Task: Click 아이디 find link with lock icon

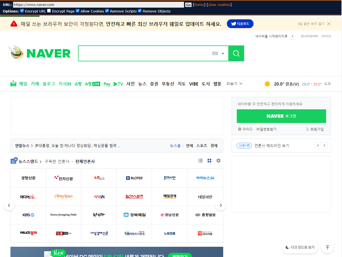Action: click(245, 129)
